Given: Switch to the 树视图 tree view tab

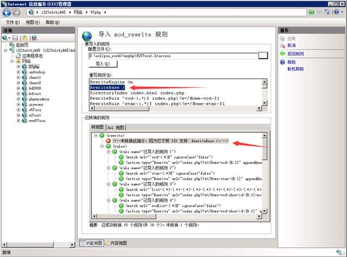Looking at the screenshot, I should pos(98,127).
